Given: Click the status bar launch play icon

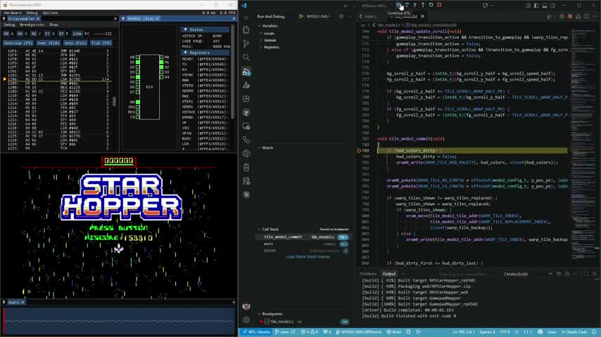Looking at the screenshot, I should [x=419, y=332].
